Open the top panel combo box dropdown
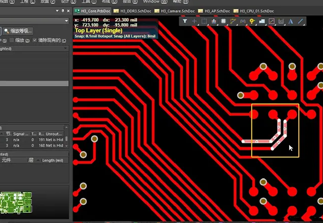Screen dimensions: 323x223 [x=66, y=21]
